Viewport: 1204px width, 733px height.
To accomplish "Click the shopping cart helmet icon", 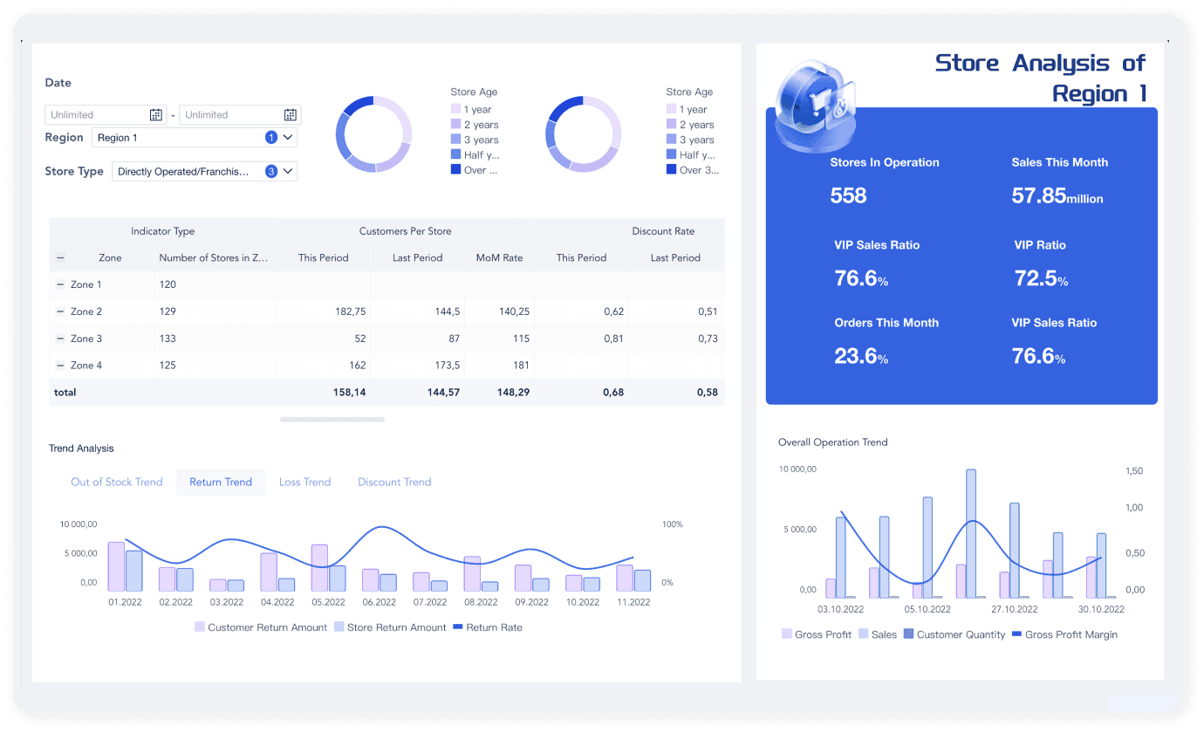I will [x=816, y=105].
